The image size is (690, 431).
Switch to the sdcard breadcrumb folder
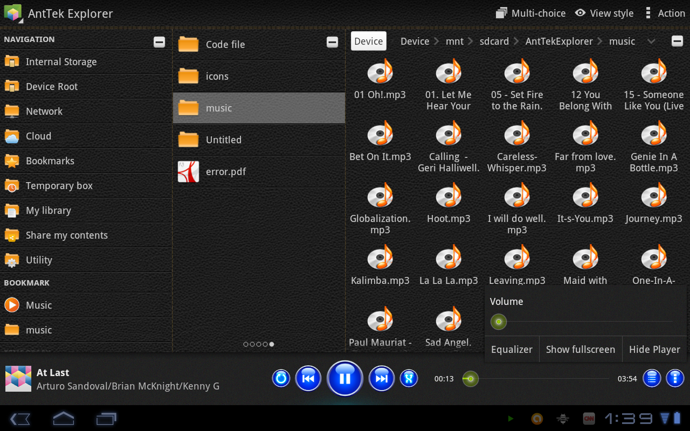[x=494, y=41]
